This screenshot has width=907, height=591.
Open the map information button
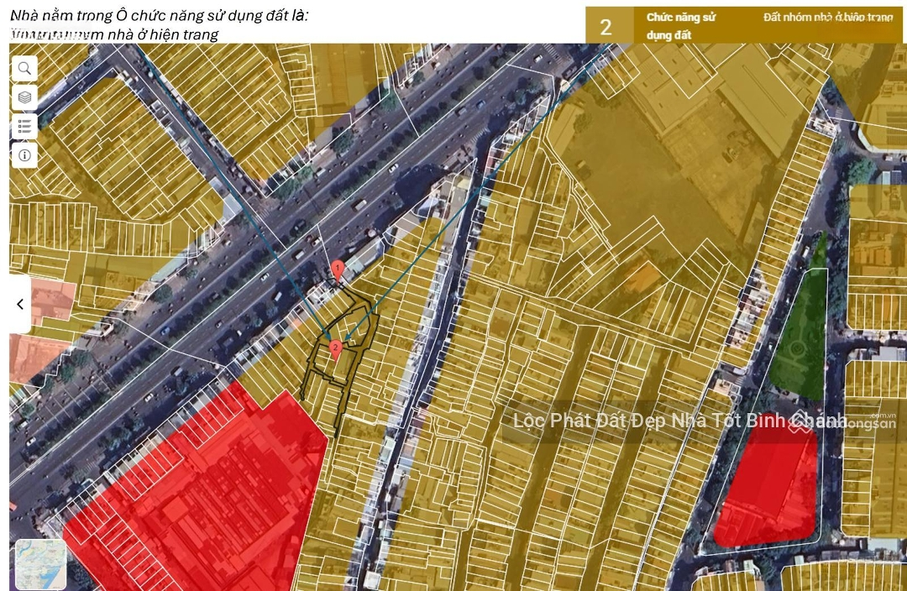[24, 155]
